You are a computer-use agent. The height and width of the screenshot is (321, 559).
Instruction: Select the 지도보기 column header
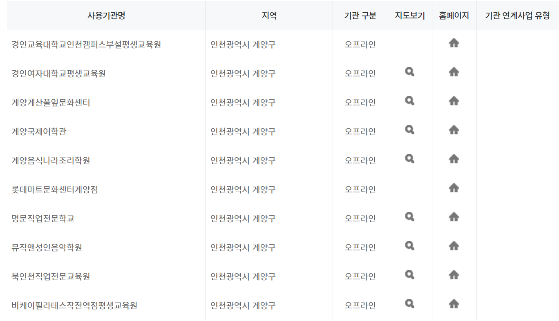tap(410, 16)
